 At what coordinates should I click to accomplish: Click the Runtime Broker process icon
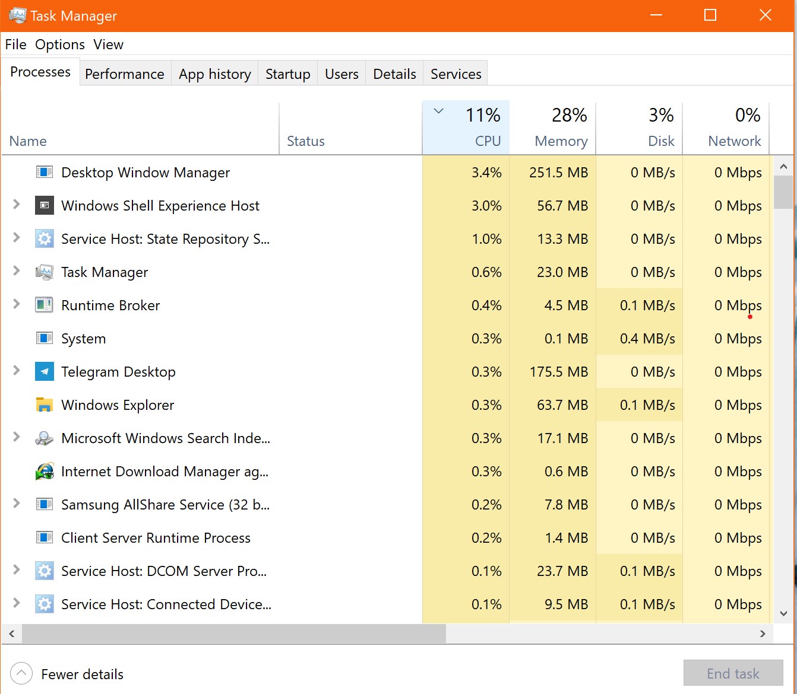pyautogui.click(x=45, y=305)
